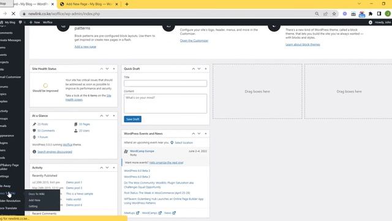392x221 pixels.
Task: Open Meetups external link
Action: coord(132,213)
